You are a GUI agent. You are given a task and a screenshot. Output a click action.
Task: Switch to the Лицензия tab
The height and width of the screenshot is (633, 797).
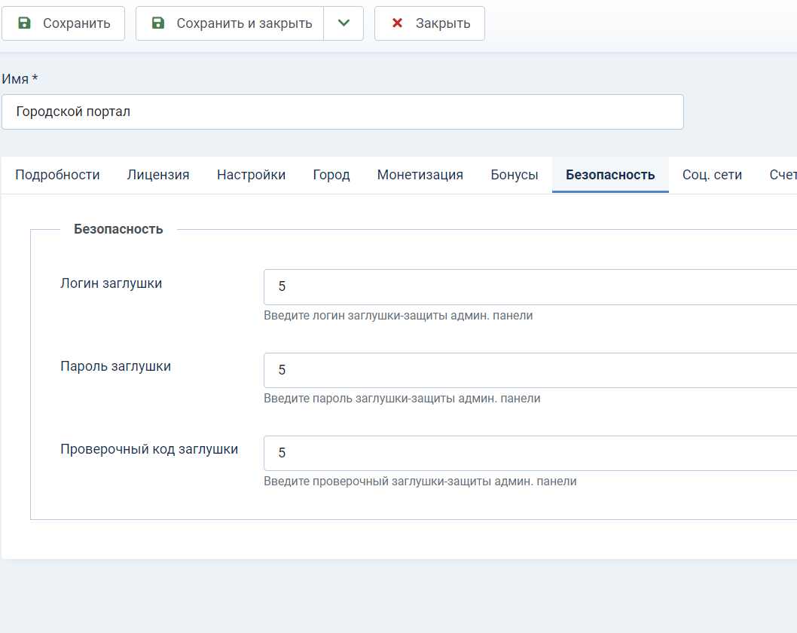(158, 175)
